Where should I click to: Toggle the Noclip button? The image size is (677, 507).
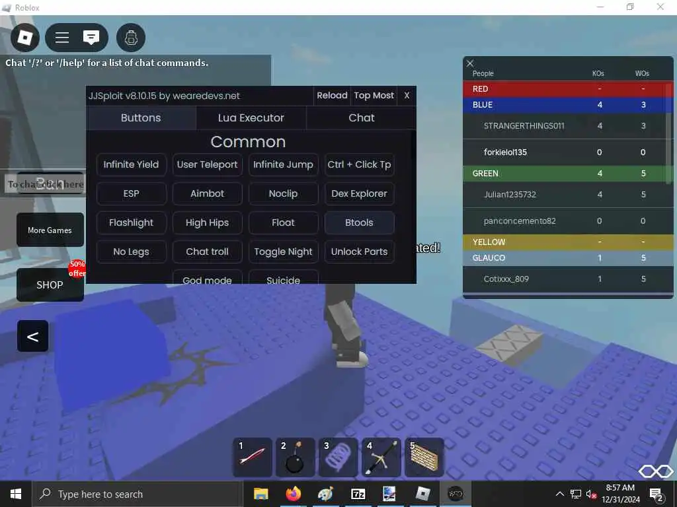[x=283, y=193]
